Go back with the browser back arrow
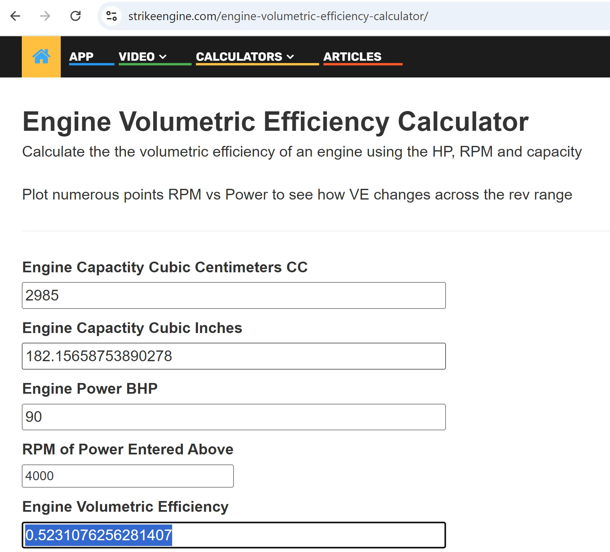The width and height of the screenshot is (610, 552). tap(15, 16)
